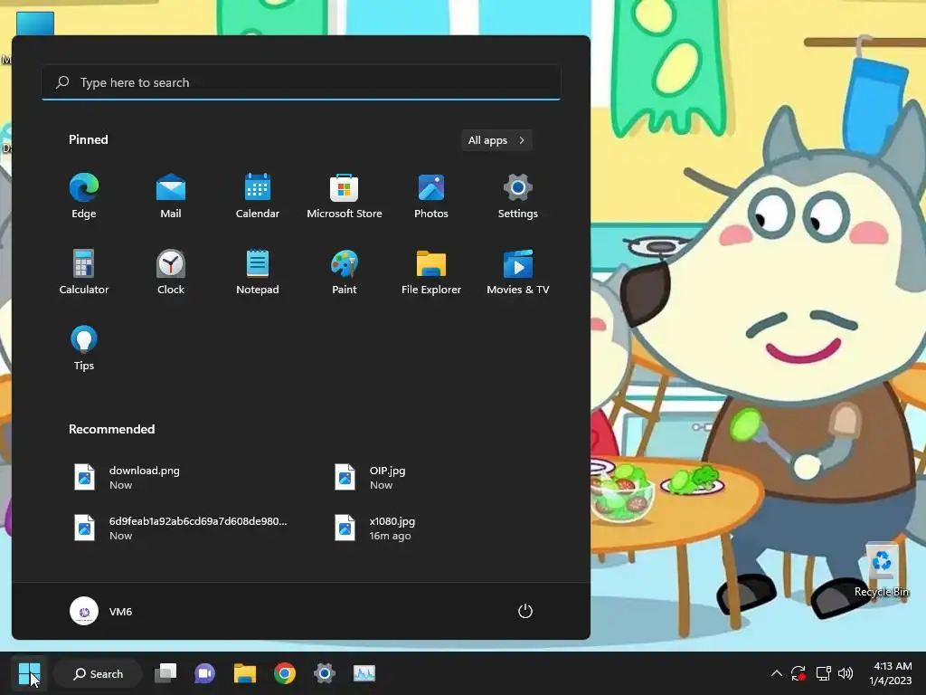Viewport: 926px width, 695px height.
Task: Start the Calculator app
Action: click(84, 271)
